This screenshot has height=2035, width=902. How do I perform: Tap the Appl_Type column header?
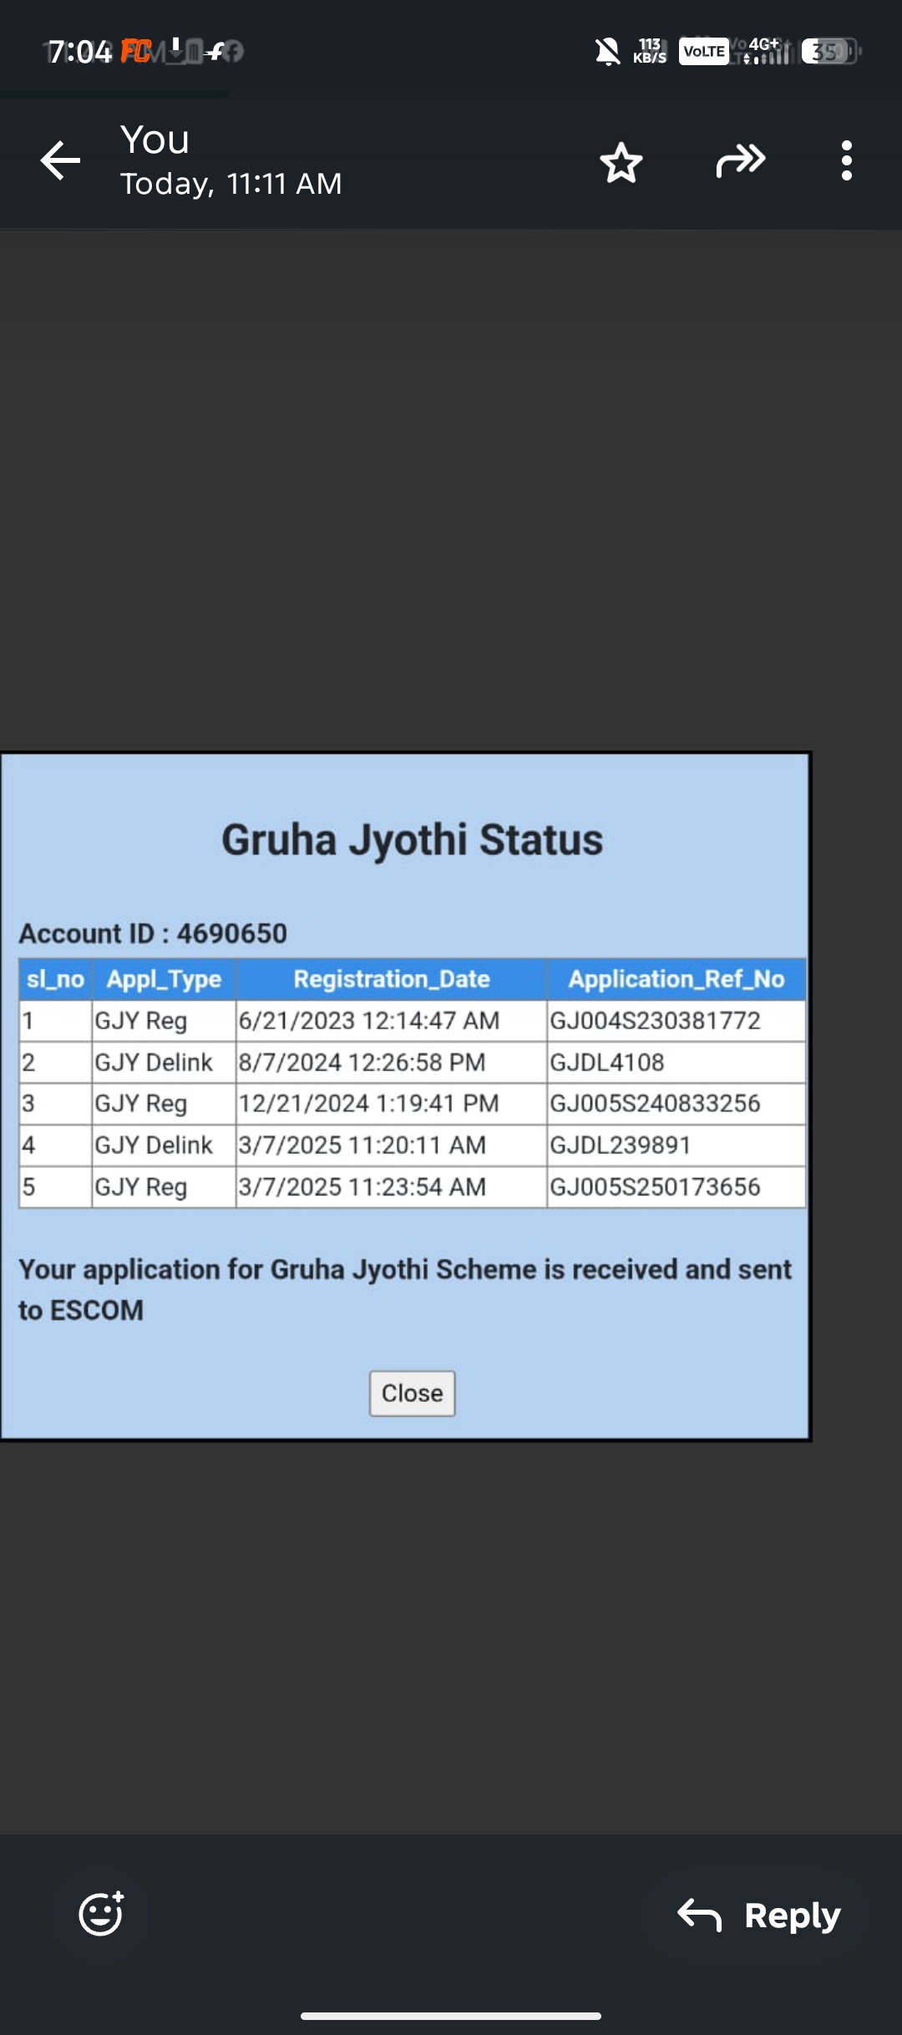coord(164,979)
